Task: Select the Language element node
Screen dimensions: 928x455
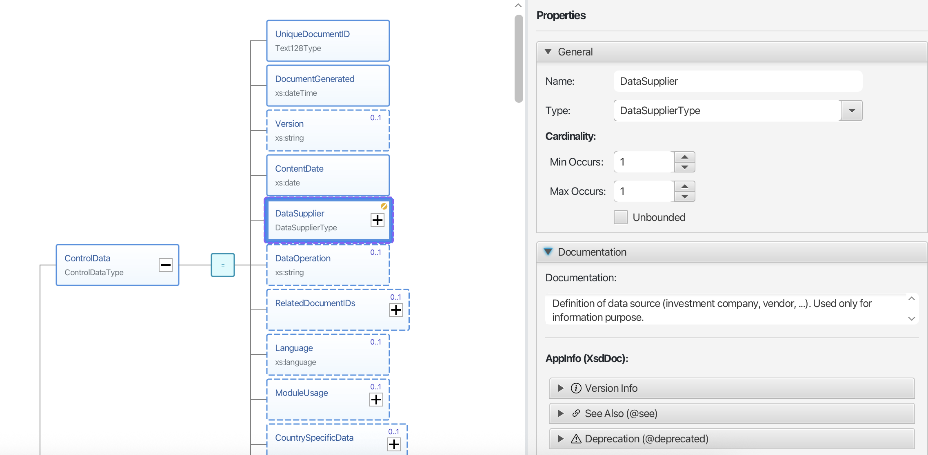Action: pos(328,355)
